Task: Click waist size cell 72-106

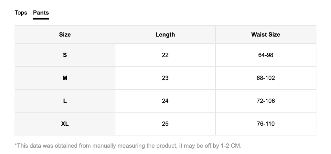Action: click(266, 101)
